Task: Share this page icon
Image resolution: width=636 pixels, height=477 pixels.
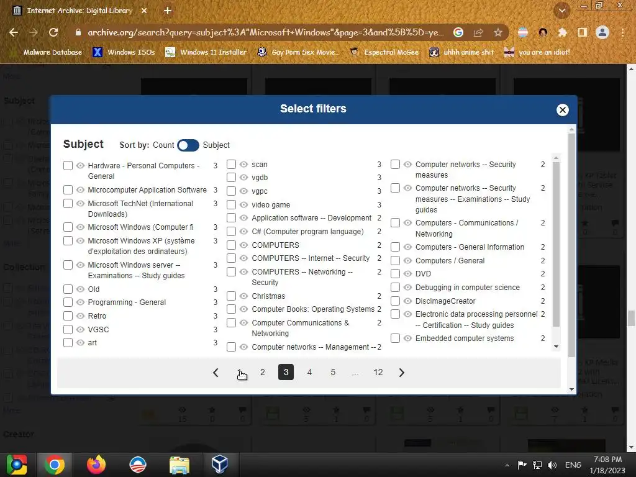Action: point(478,32)
